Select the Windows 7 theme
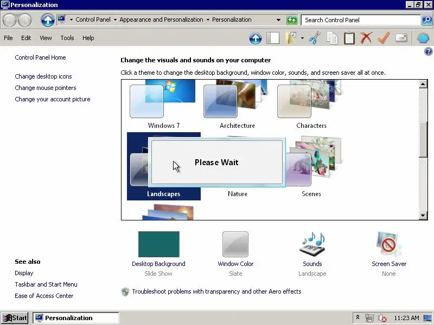The width and height of the screenshot is (434, 325). (x=163, y=105)
